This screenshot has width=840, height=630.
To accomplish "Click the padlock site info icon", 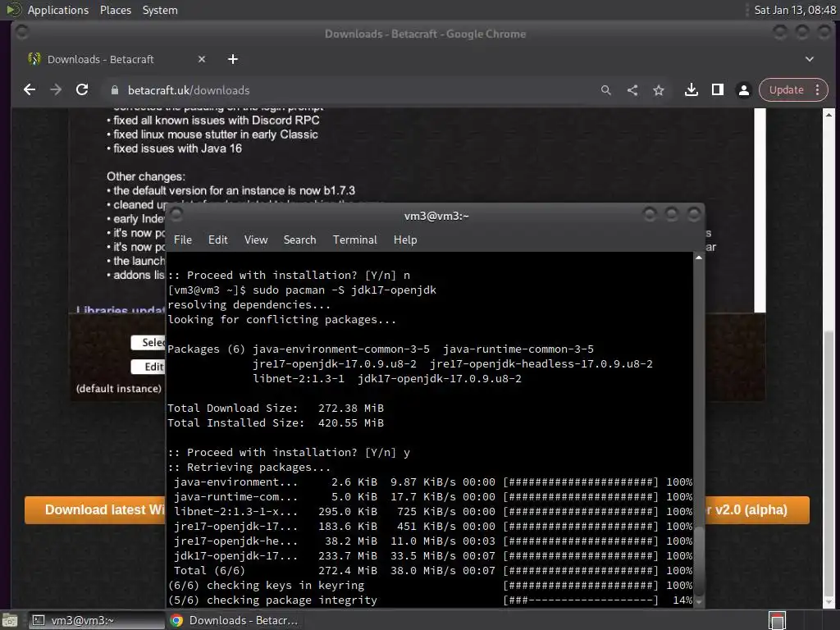I will coord(115,90).
